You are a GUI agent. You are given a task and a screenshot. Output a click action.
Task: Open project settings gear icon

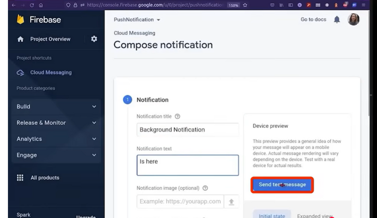[x=94, y=39]
